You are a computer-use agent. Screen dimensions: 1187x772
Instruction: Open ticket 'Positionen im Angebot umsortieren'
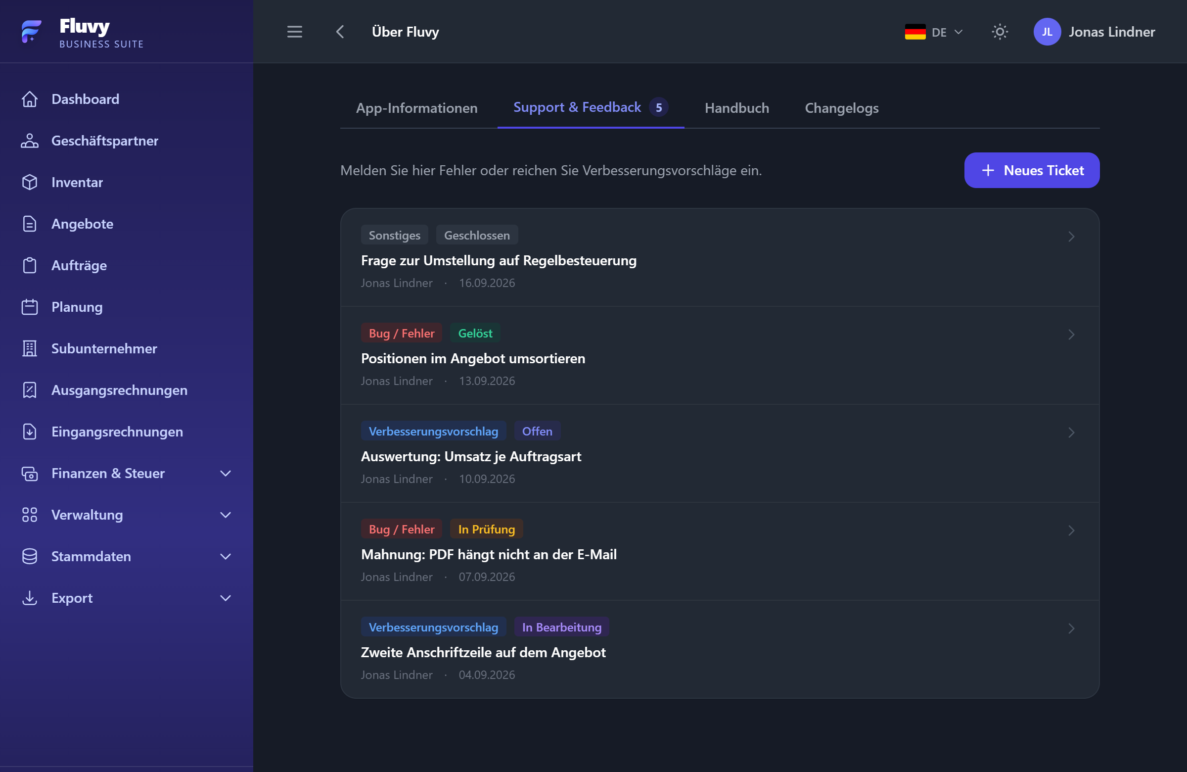pyautogui.click(x=720, y=355)
